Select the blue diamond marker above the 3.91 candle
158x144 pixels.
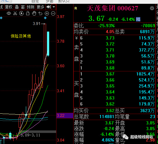pos(45,18)
